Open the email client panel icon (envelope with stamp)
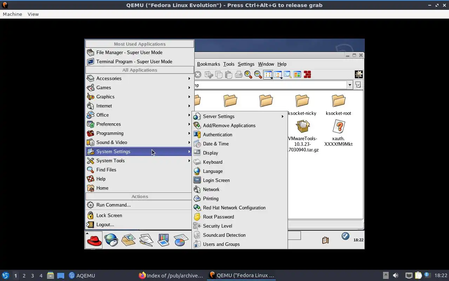This screenshot has height=281, width=449. point(128,240)
